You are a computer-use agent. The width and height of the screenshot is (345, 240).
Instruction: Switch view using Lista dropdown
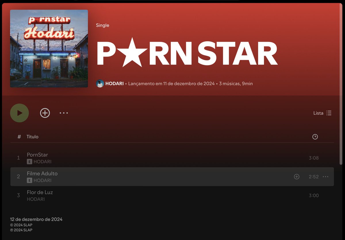pyautogui.click(x=322, y=113)
